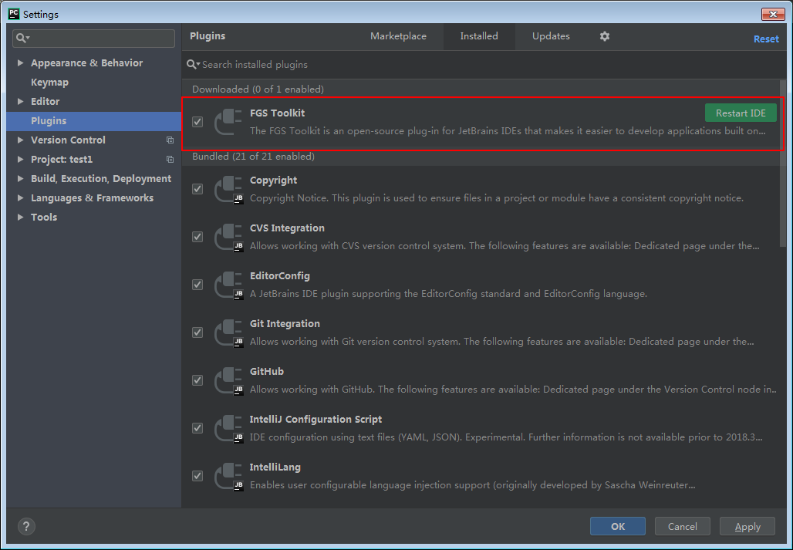Click the FGS Toolkit plugin icon
Viewport: 793px width, 550px height.
[228, 122]
